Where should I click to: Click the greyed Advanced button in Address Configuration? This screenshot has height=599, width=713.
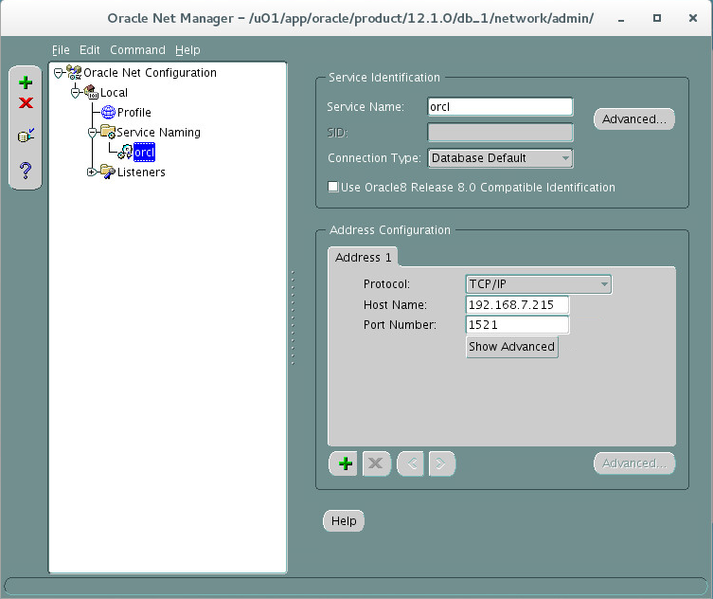click(633, 463)
